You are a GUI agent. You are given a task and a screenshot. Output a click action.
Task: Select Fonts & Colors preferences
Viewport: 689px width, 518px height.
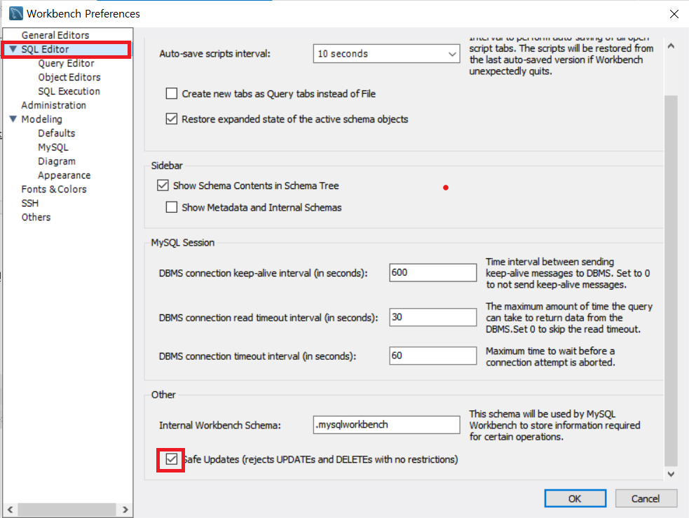[x=54, y=189]
